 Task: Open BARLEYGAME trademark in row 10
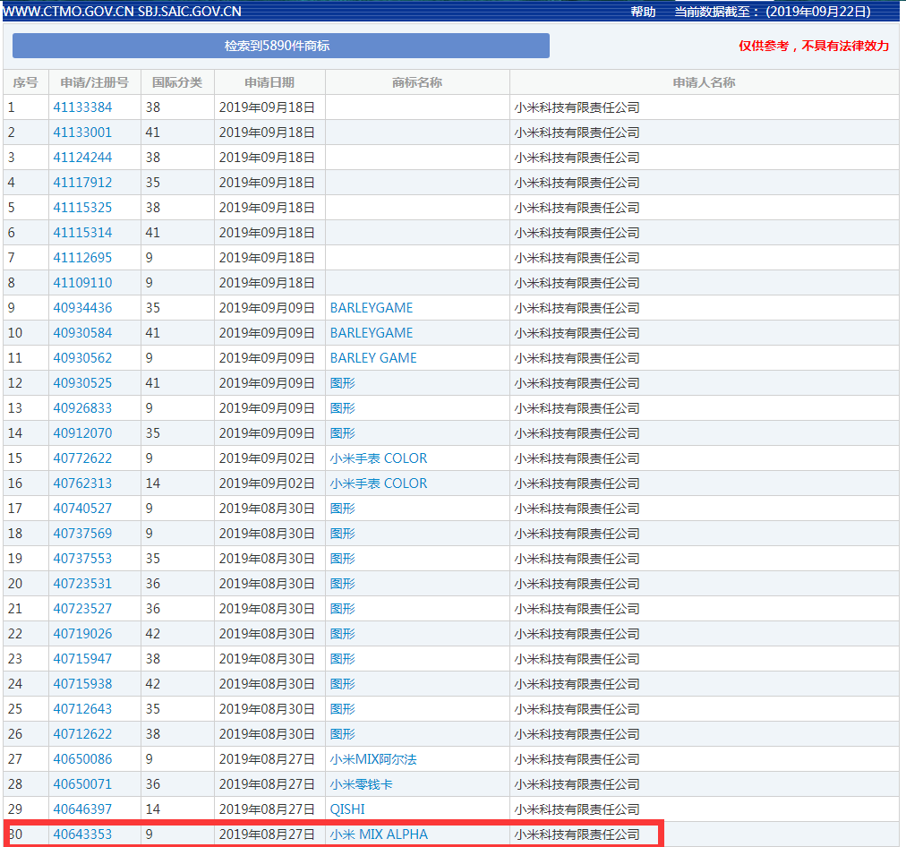click(372, 333)
